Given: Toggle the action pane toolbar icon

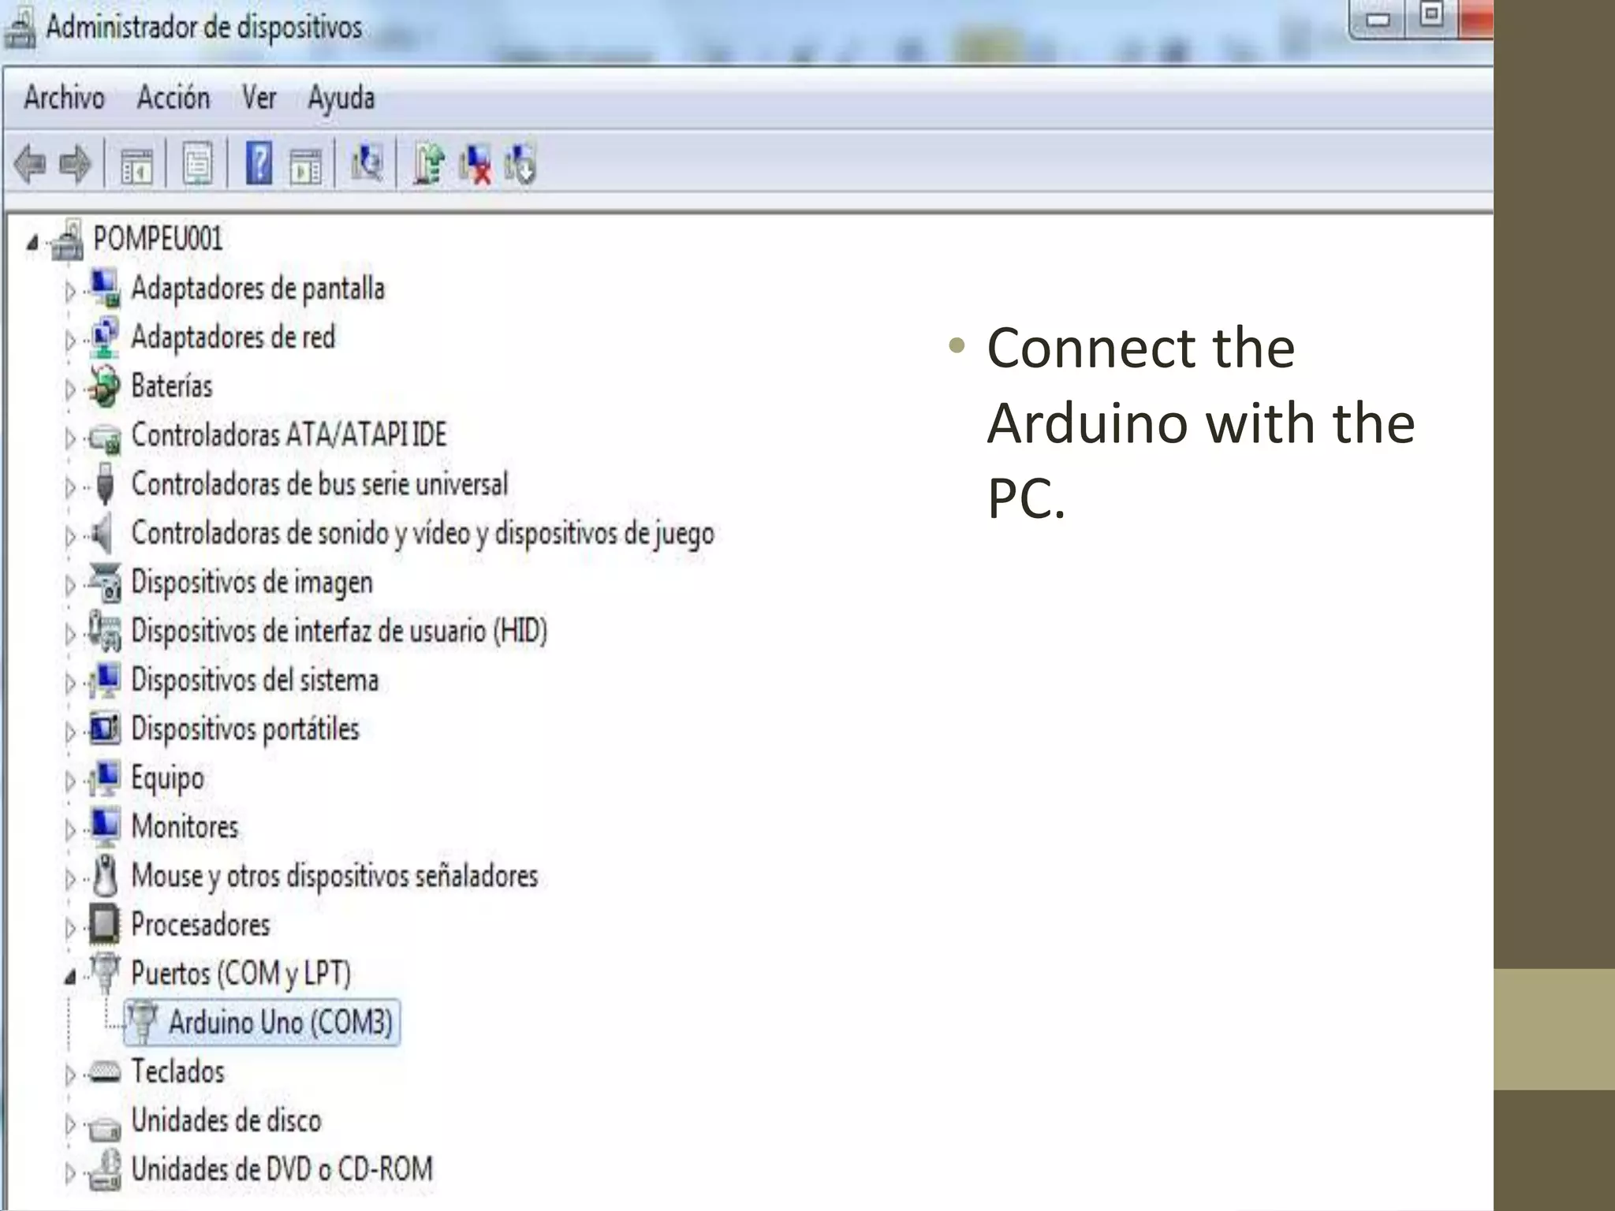Looking at the screenshot, I should 306,166.
